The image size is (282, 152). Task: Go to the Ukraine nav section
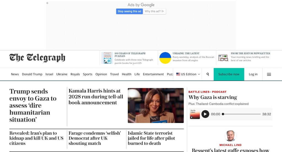click(x=62, y=74)
